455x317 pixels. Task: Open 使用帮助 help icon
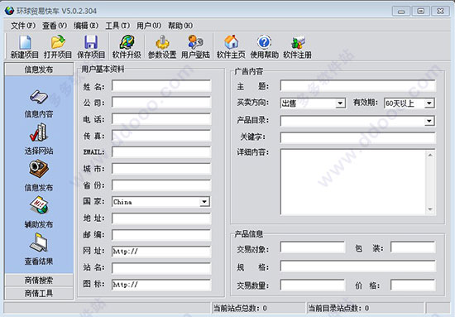click(x=265, y=42)
